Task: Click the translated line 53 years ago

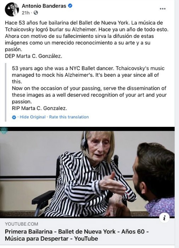Action: click(x=88, y=68)
